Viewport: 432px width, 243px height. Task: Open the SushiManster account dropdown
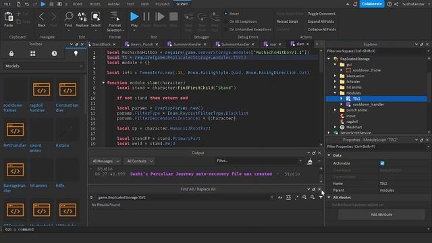[416, 4]
